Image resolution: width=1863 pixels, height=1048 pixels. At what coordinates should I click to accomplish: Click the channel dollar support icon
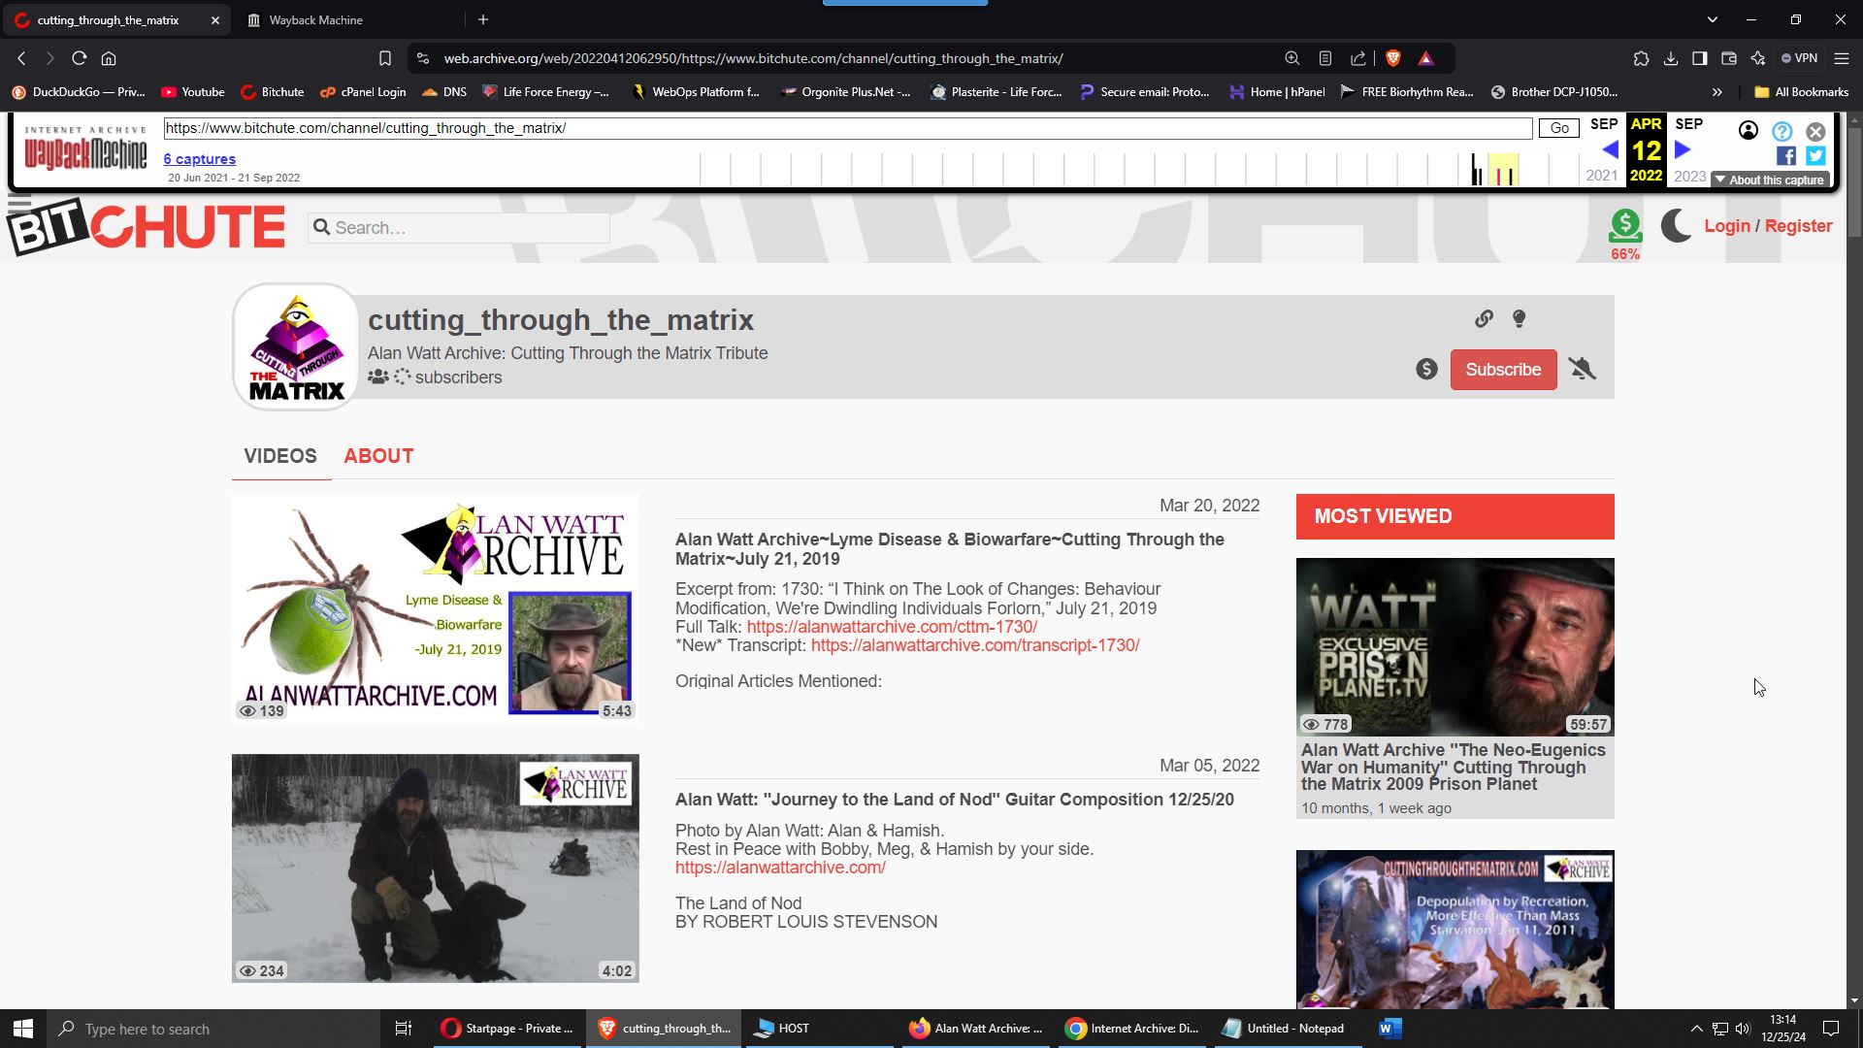pos(1426,369)
